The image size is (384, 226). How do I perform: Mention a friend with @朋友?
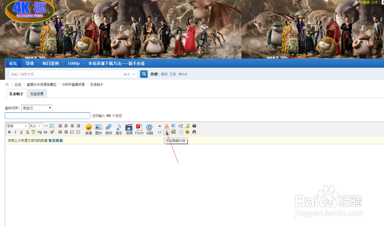click(x=149, y=129)
